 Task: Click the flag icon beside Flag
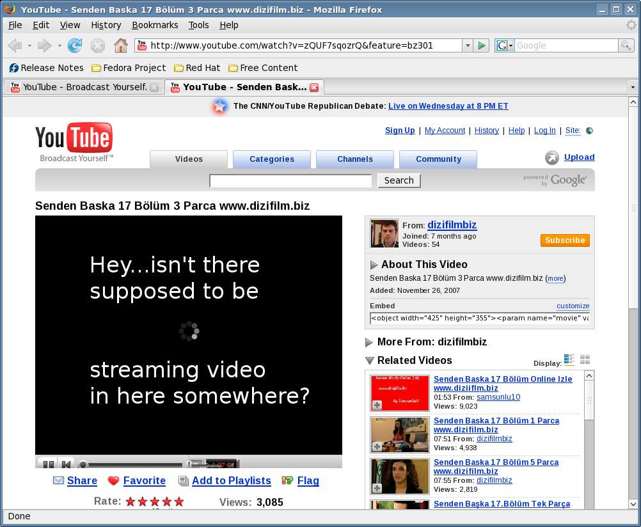coord(287,480)
